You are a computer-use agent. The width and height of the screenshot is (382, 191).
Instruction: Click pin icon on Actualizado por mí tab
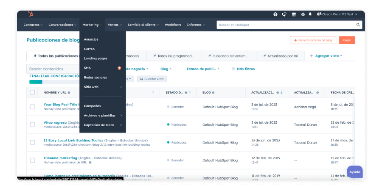tap(264, 56)
